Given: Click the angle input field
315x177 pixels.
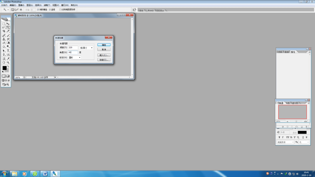Looking at the screenshot, I should coord(73,52).
